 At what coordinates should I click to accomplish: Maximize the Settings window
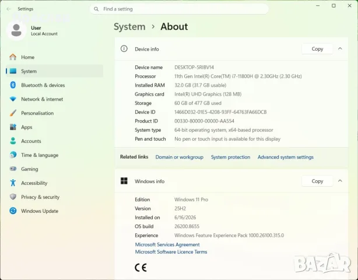pyautogui.click(x=334, y=6)
